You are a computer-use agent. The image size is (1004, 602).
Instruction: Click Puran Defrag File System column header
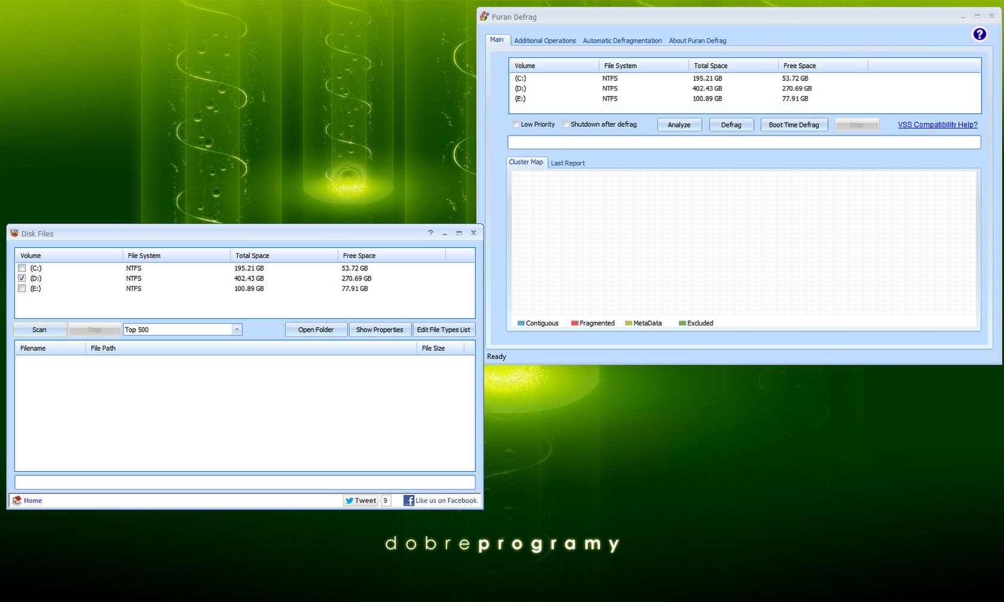tap(644, 66)
